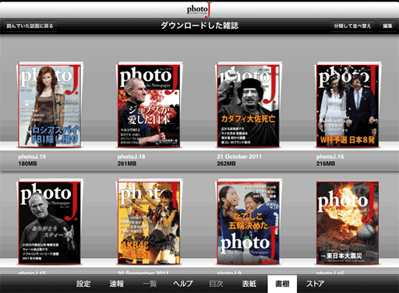
Task: Open the photoJ.16 W杯予選 cover
Action: coord(348,105)
